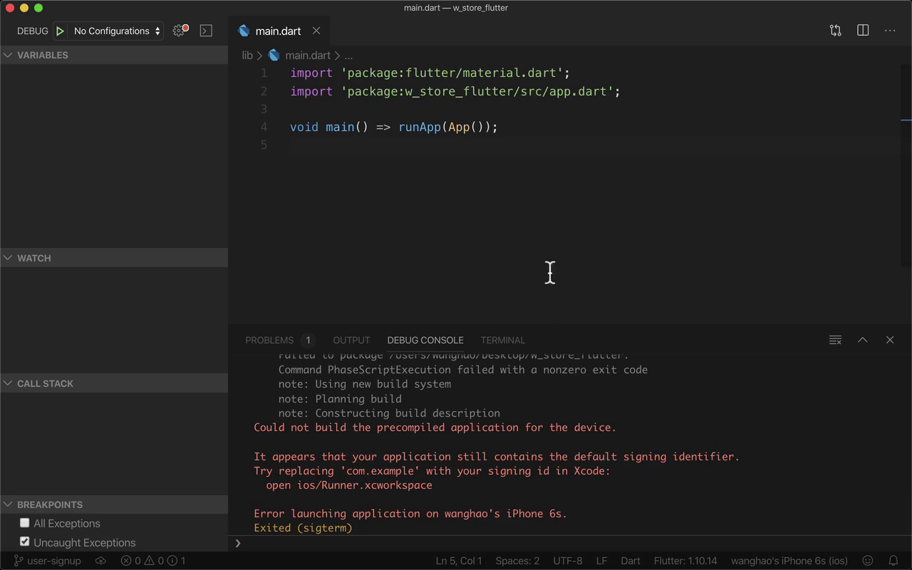The image size is (912, 570).
Task: Uncheck the Uncaught Exceptions breakpoint
Action: pos(25,541)
